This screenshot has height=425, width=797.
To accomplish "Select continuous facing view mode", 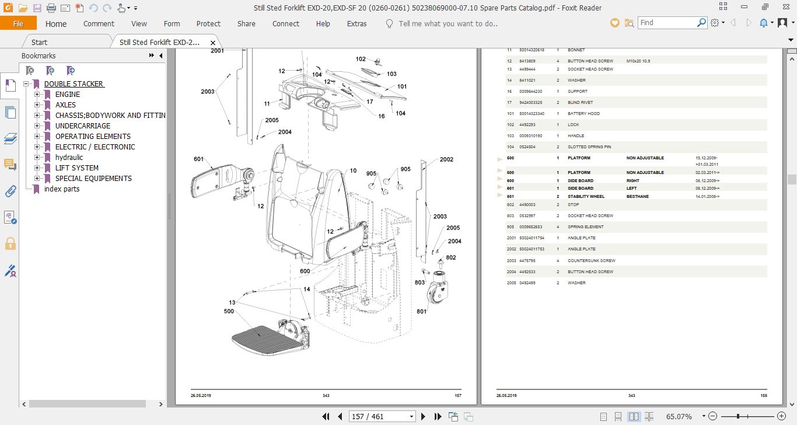I will 649,417.
